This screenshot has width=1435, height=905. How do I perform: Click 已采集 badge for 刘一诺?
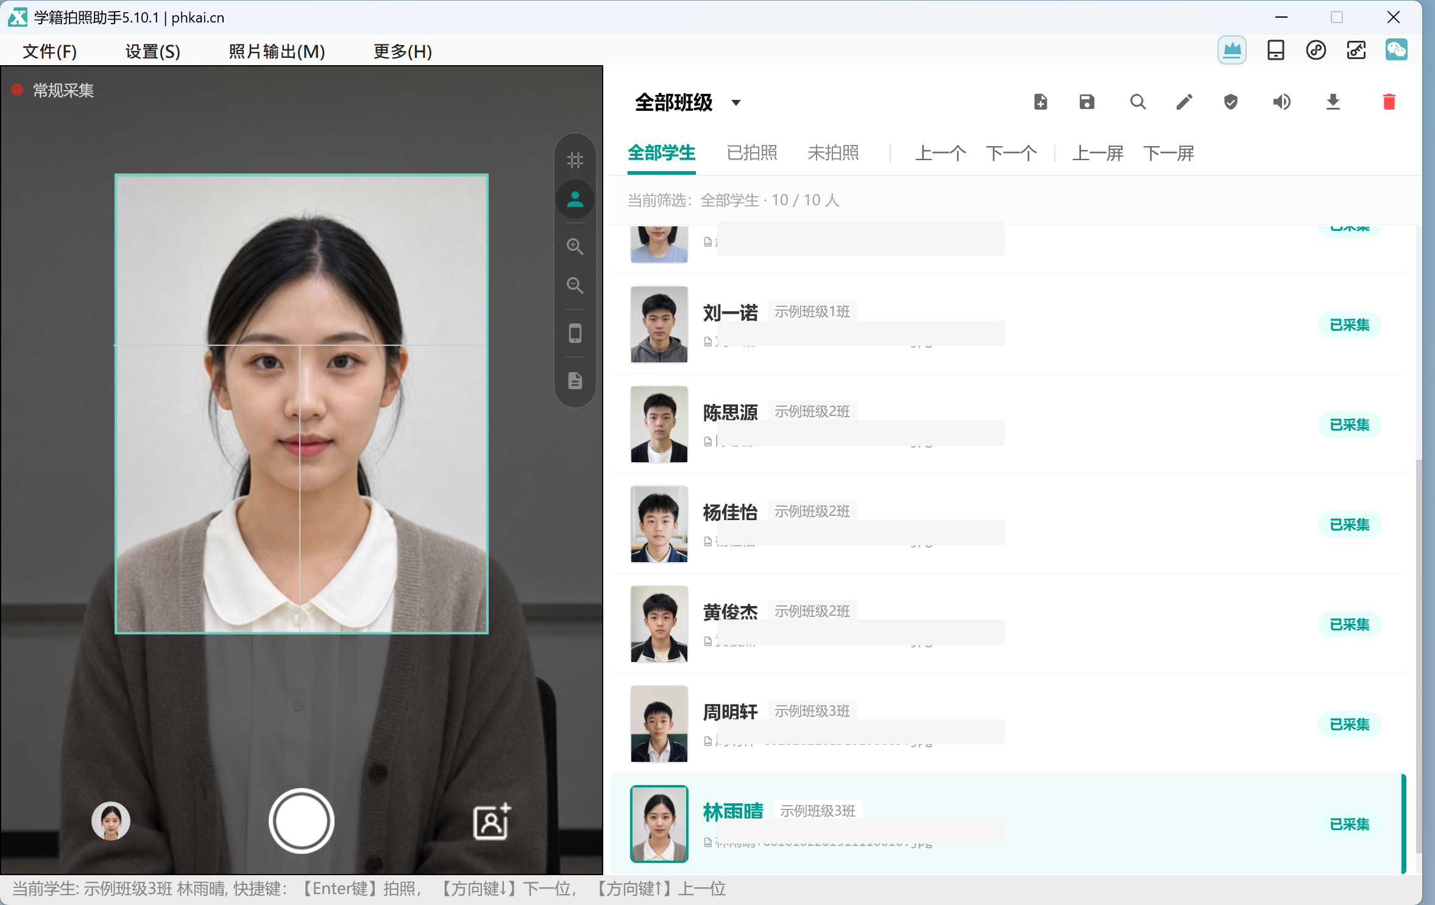1349,325
